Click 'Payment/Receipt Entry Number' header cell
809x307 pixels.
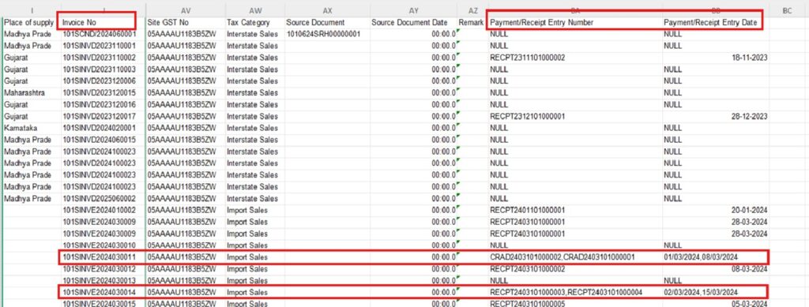(575, 23)
